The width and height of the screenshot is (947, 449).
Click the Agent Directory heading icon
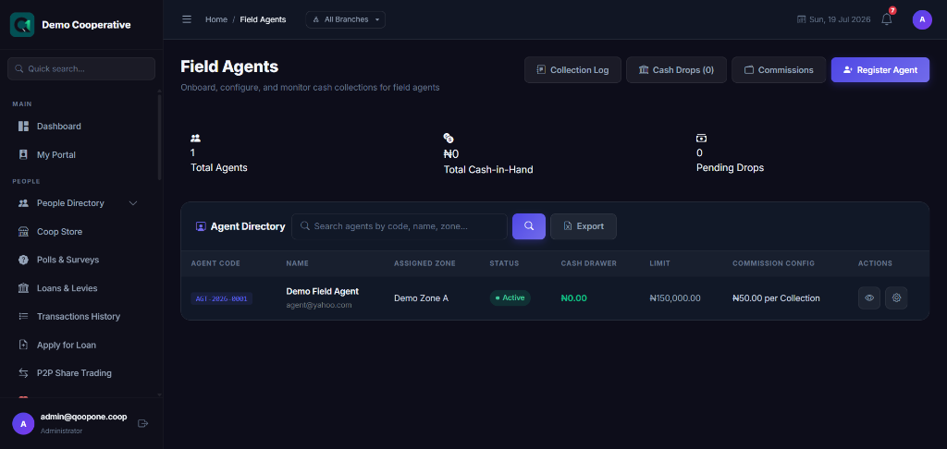pyautogui.click(x=201, y=226)
